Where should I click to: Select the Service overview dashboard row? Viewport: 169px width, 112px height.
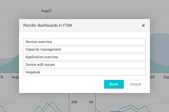[84, 42]
